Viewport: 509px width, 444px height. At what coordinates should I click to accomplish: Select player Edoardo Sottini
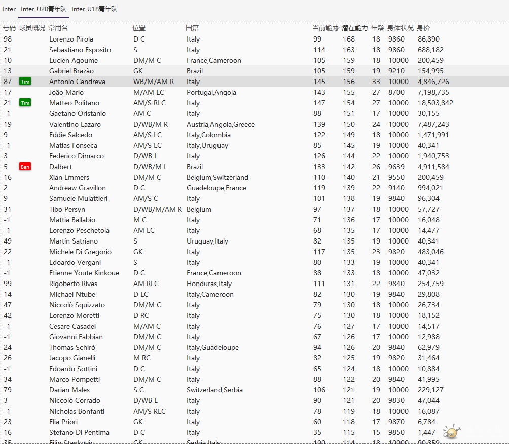74,369
